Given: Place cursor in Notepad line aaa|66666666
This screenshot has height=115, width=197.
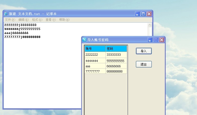Looking at the screenshot, I should 16,33.
